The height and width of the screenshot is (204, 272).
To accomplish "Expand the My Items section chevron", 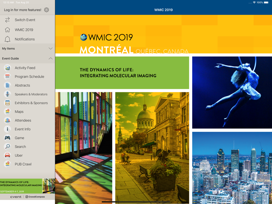I will [x=51, y=49].
